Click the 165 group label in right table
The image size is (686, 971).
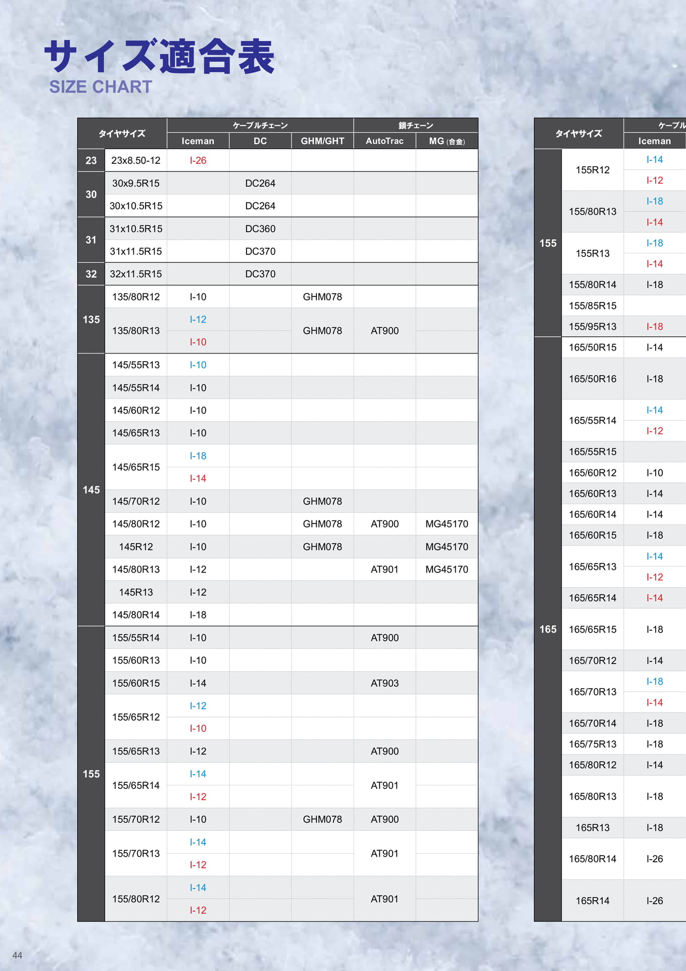[x=548, y=629]
